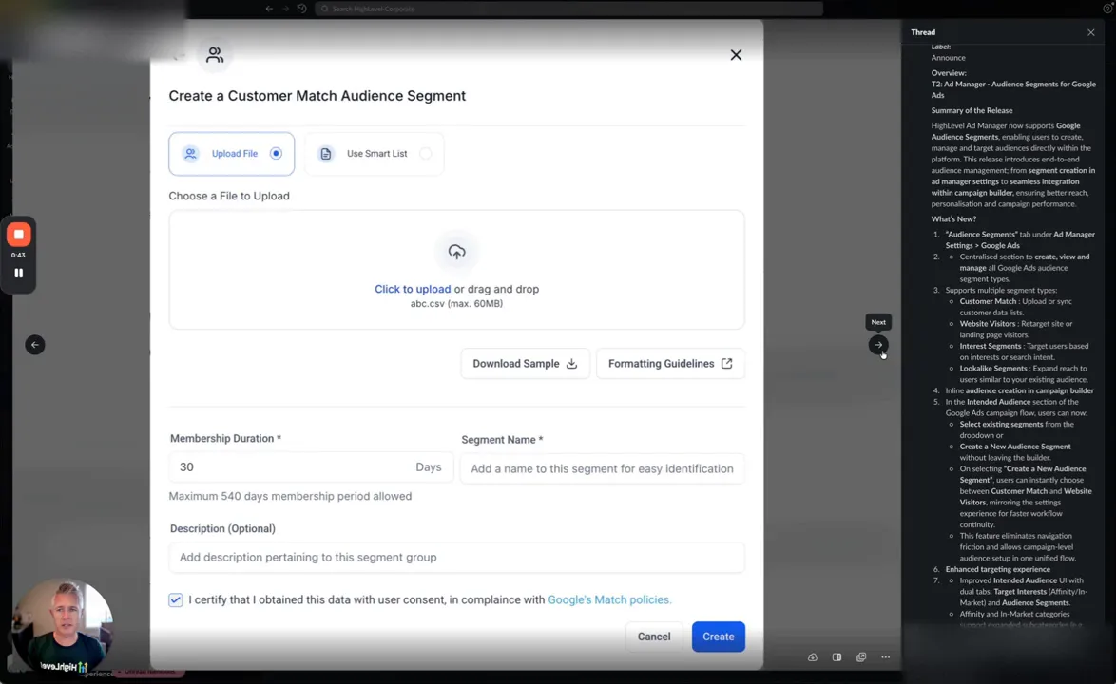Uncheck the Google Match policies consent checkbox

(175, 599)
